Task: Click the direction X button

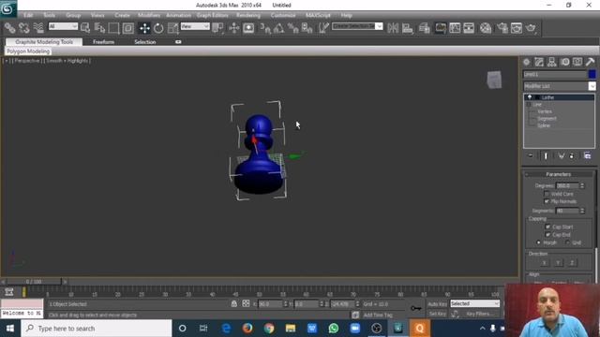Action: (x=544, y=263)
